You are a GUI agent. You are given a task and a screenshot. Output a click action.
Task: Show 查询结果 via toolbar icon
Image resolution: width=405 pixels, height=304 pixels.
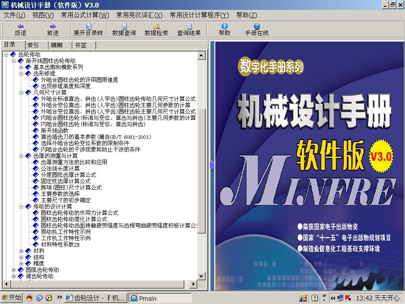click(189, 30)
